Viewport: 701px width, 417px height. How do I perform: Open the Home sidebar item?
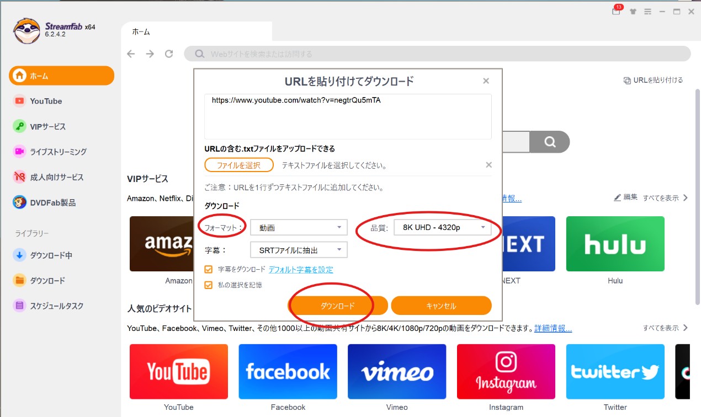61,76
